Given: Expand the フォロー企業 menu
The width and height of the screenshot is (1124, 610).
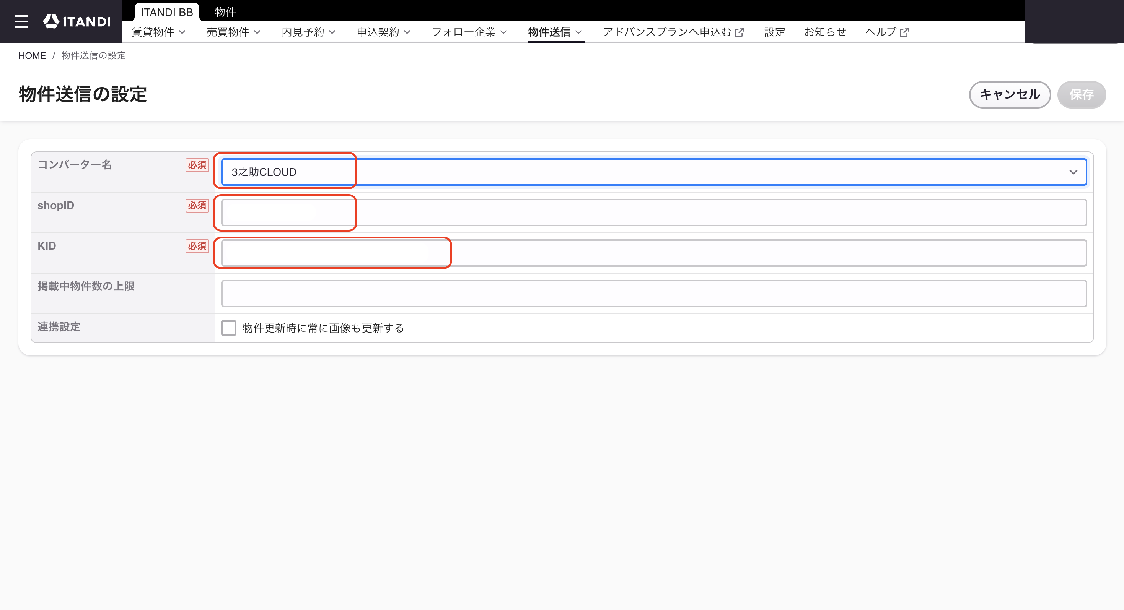Looking at the screenshot, I should click(x=469, y=32).
